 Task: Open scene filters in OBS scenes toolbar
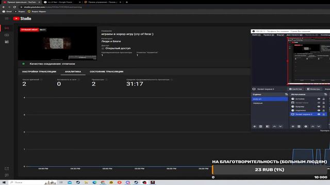pyautogui.click(x=268, y=126)
